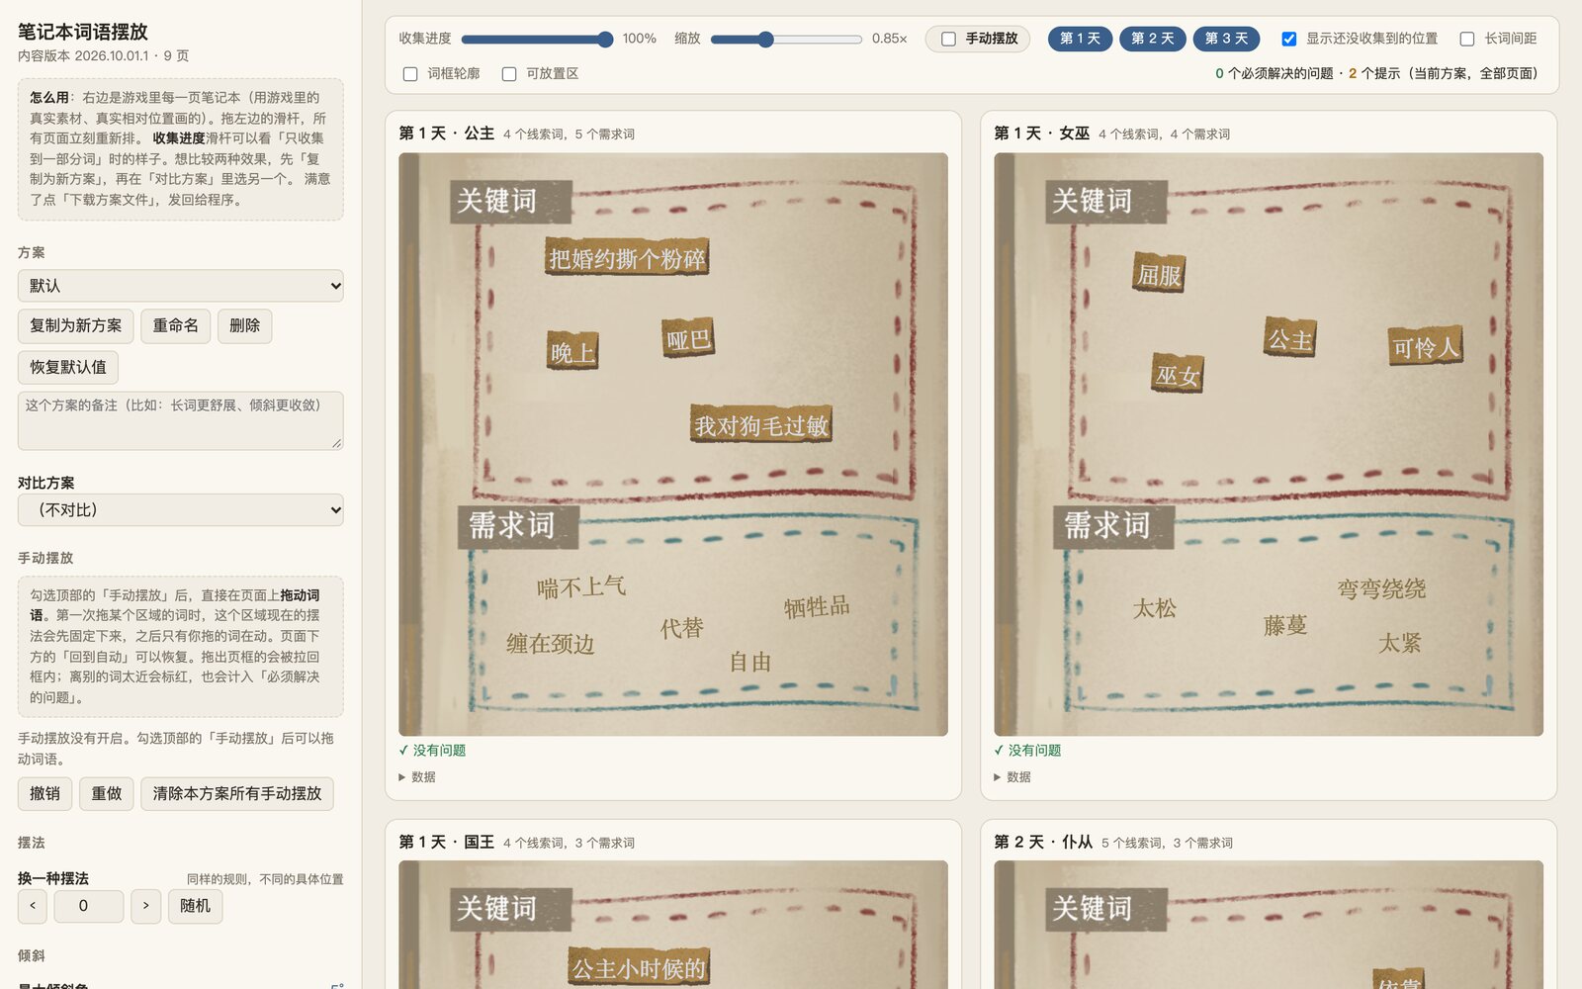Click 清除本方案所有手动摆放 button

coord(237,793)
